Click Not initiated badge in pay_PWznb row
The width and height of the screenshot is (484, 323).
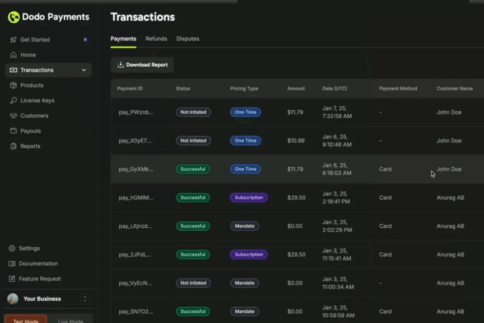click(193, 112)
